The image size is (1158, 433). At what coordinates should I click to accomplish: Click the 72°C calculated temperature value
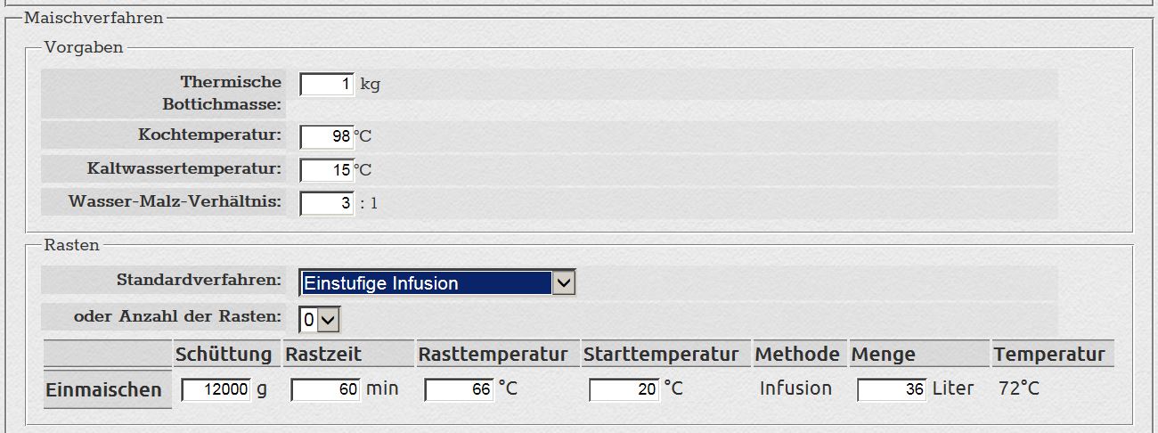(1018, 388)
